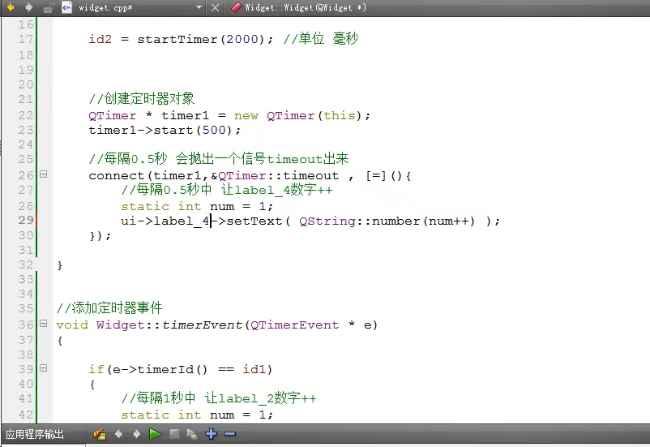Click the id1 identifier on line 39
Viewport: 650px width, 447px height.
(254, 369)
